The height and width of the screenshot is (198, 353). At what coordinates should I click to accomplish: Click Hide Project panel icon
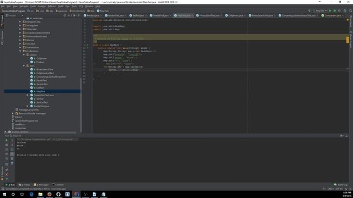[x=79, y=15]
